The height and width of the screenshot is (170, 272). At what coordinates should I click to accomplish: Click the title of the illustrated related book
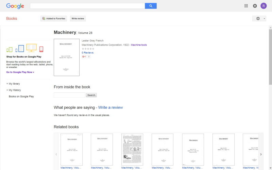(132, 168)
